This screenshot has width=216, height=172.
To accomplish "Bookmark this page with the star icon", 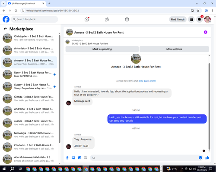I will point(198,11).
